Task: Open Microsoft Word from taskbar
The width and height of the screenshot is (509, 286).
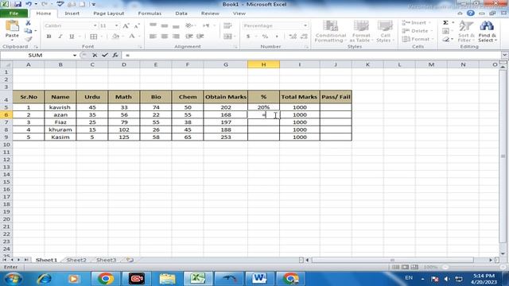Action: (259, 279)
